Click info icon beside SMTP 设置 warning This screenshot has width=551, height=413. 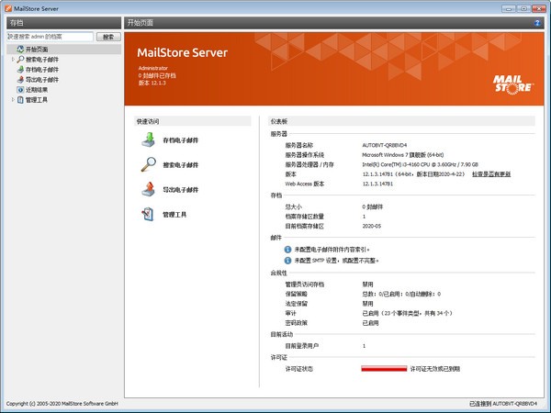pos(287,261)
